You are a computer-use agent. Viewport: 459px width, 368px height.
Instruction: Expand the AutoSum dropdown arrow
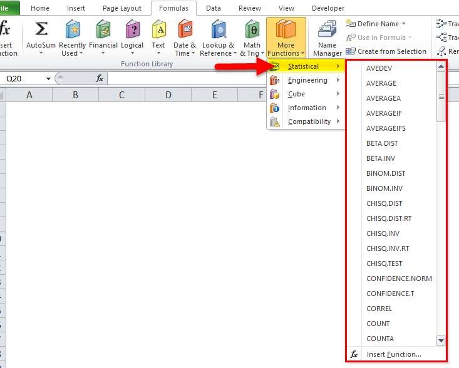[x=41, y=53]
